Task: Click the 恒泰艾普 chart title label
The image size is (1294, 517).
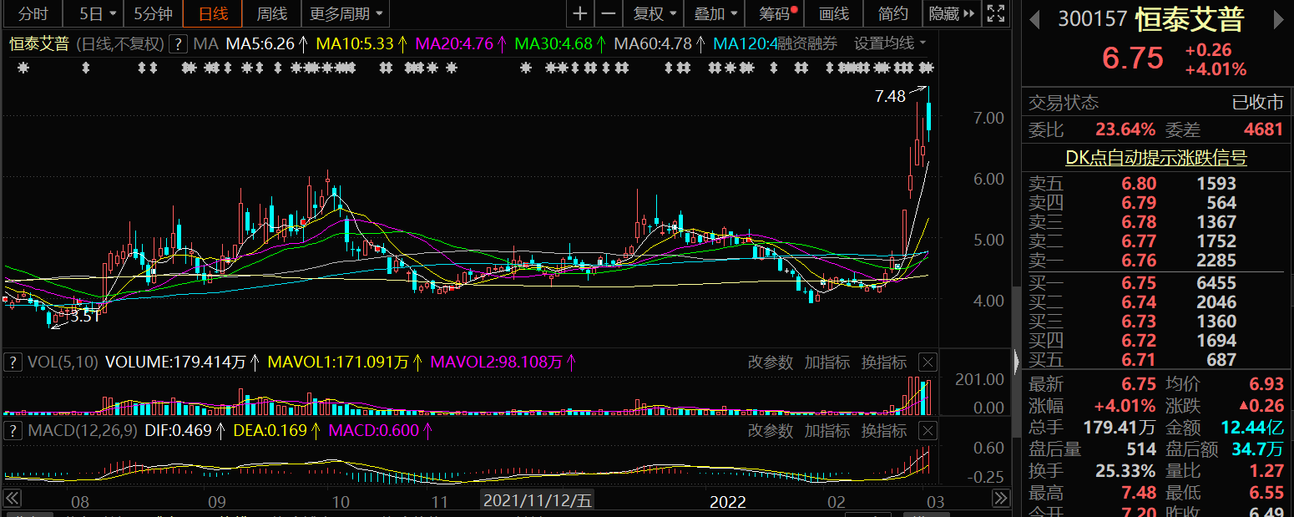Action: pos(39,44)
